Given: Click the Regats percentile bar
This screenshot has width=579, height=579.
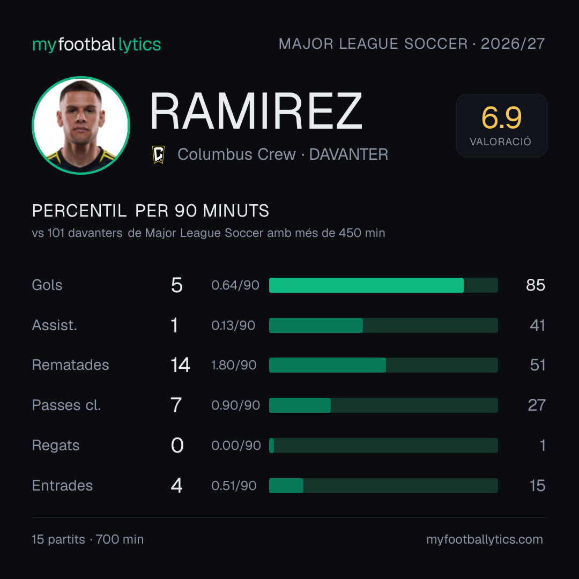Looking at the screenshot, I should click(383, 446).
